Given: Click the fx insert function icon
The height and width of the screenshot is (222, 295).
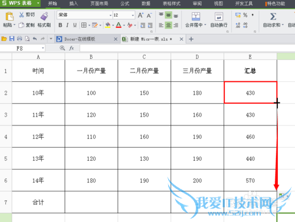Looking at the screenshot, I should (x=71, y=48).
